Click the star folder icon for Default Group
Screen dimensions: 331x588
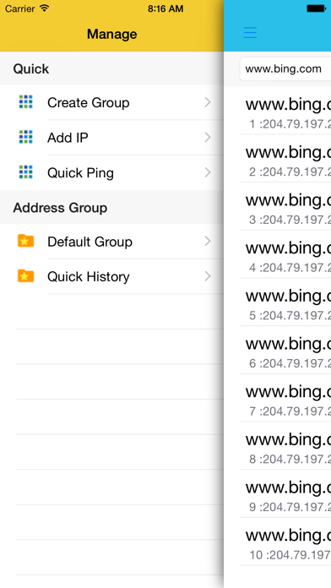pyautogui.click(x=26, y=241)
